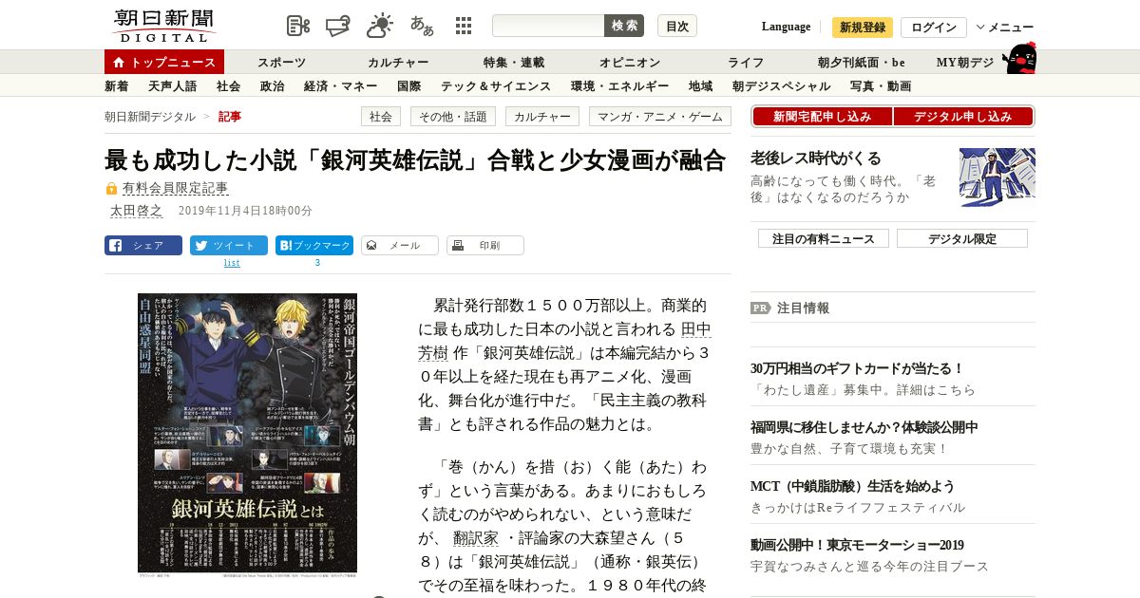This screenshot has height=598, width=1140.
Task: Open the MY朝デジ tab
Action: [965, 63]
